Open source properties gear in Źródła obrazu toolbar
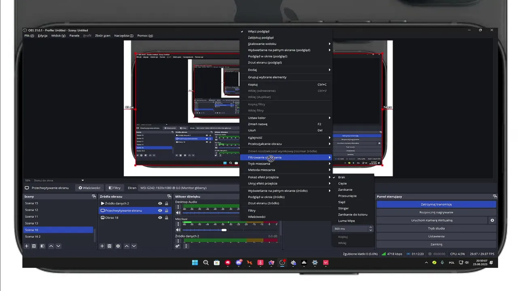Screen dimensions: 518x291 118,246
